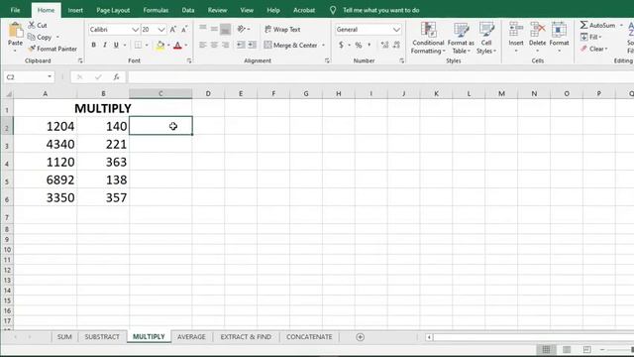
Task: Increase font size with the larger A icon
Action: pos(173,30)
